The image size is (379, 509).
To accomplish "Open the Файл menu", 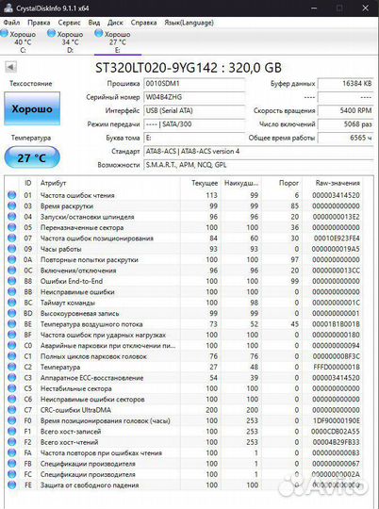I will click(11, 23).
